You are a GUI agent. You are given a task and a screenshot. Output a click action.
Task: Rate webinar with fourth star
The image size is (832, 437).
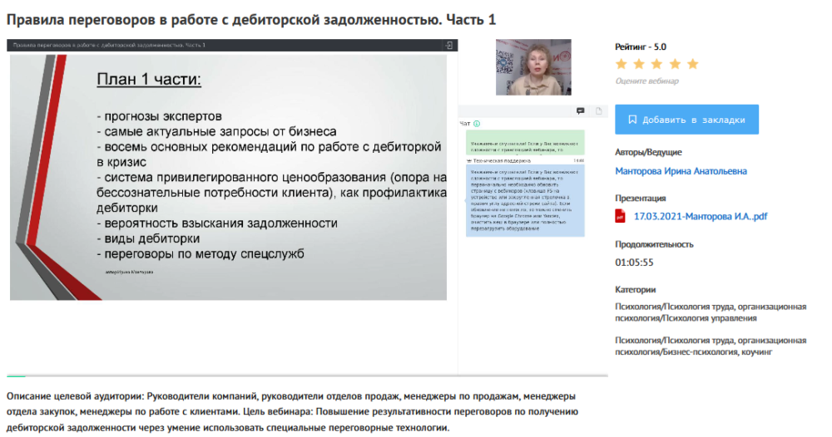pos(675,65)
